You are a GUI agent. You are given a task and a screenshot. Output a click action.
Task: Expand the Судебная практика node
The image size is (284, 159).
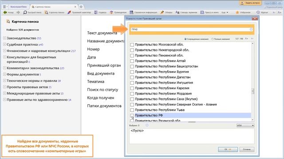(4, 44)
